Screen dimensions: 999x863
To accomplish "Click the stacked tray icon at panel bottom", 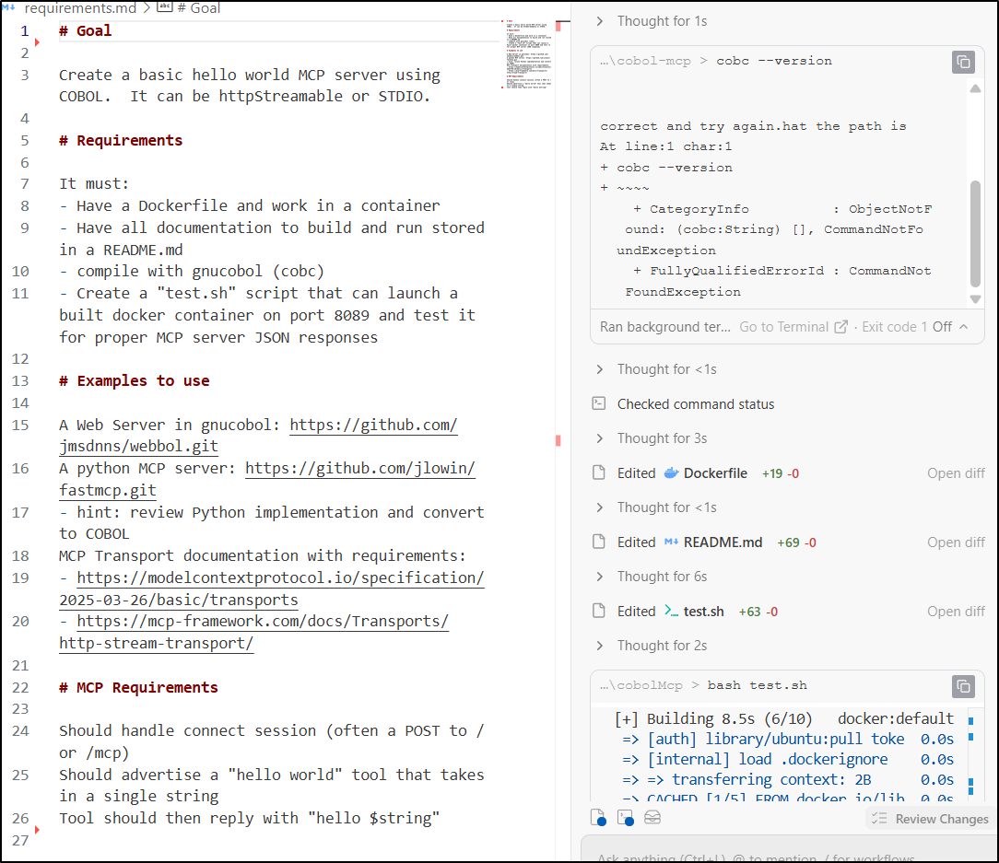I will pyautogui.click(x=652, y=818).
